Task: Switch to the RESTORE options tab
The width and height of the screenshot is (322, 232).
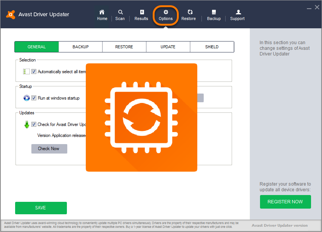Action: (x=124, y=47)
